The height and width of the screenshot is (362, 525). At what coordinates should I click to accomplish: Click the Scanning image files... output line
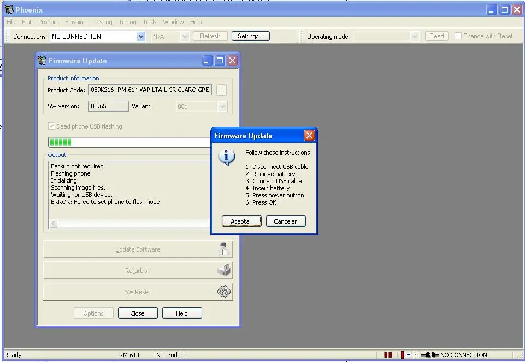pyautogui.click(x=80, y=188)
